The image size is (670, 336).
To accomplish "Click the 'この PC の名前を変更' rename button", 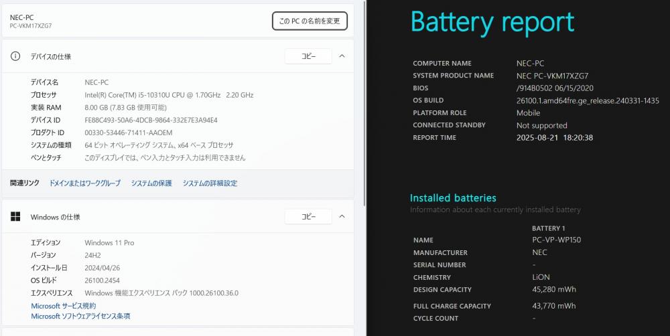I will [310, 21].
